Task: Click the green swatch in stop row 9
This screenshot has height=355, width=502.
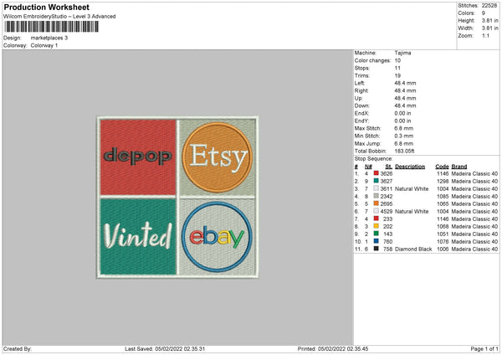Action: coord(376,234)
